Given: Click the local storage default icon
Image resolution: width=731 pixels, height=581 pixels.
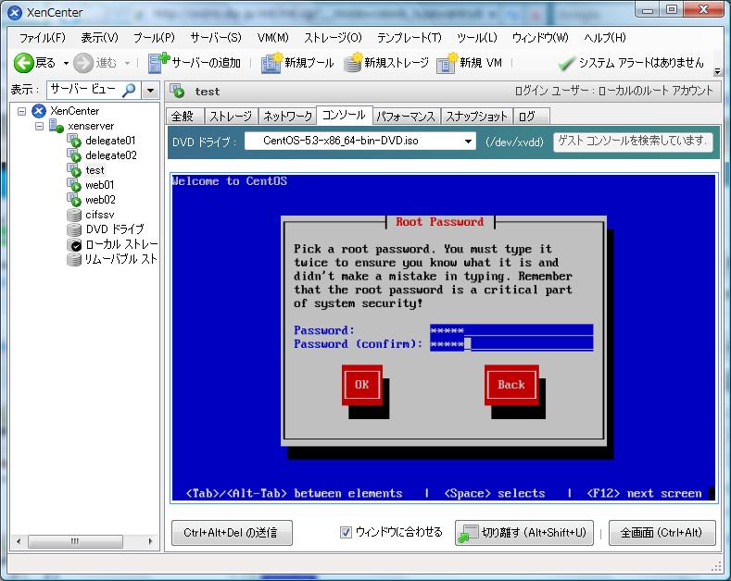Looking at the screenshot, I should (74, 244).
